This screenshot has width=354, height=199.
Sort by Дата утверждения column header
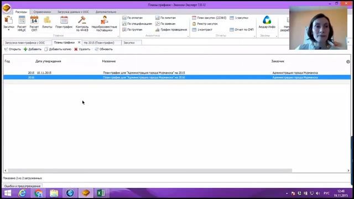[x=48, y=61]
